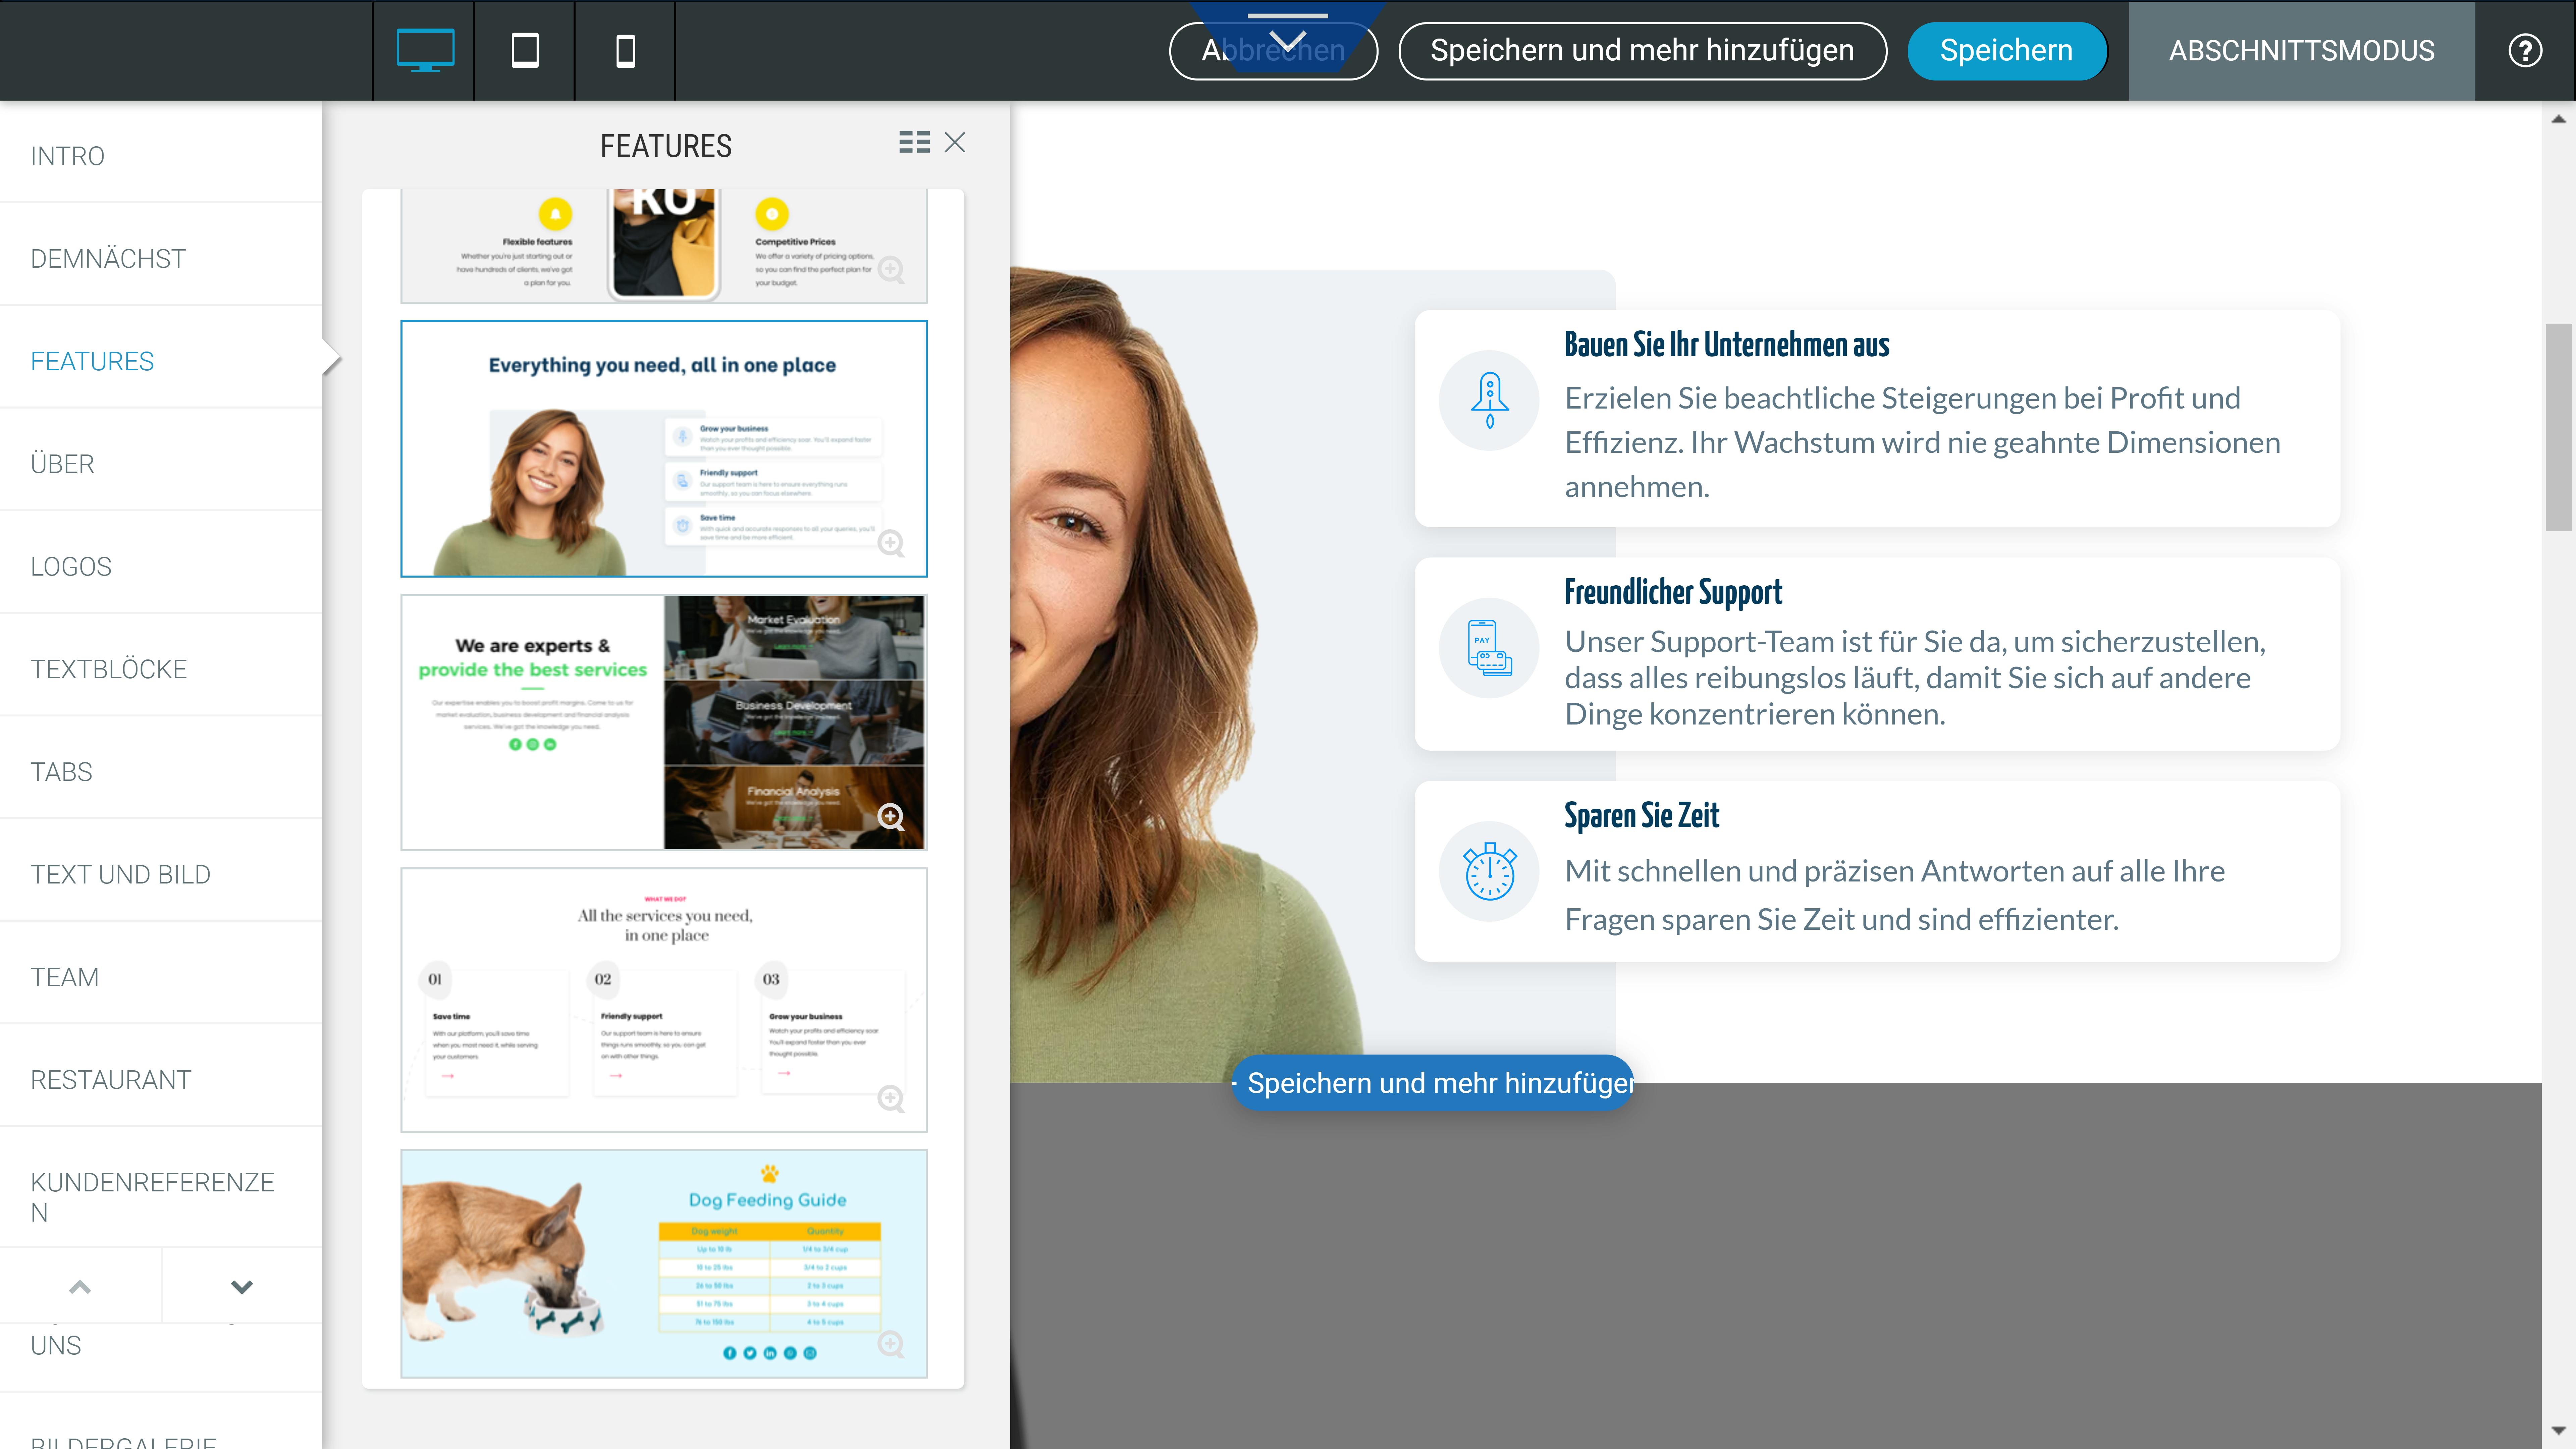Close the Features panel
The image size is (2576, 1449).
click(x=955, y=142)
